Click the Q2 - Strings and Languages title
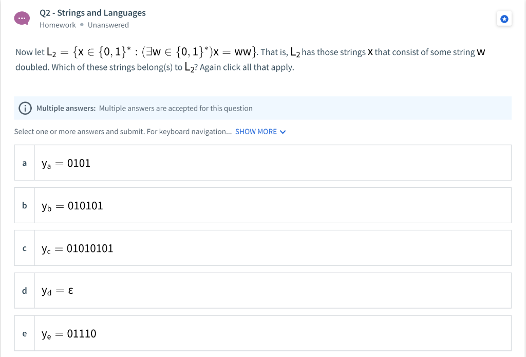Screen dimensions: 526x357 click(x=92, y=12)
